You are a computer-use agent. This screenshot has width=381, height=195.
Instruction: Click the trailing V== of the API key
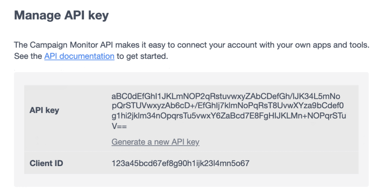(x=119, y=126)
